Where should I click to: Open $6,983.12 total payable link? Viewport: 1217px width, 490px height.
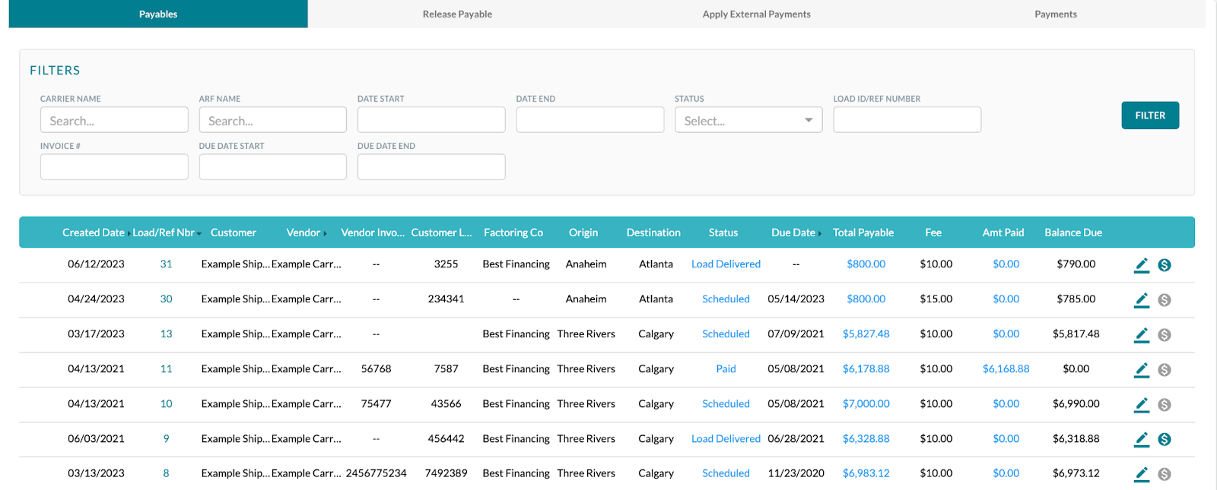point(866,473)
